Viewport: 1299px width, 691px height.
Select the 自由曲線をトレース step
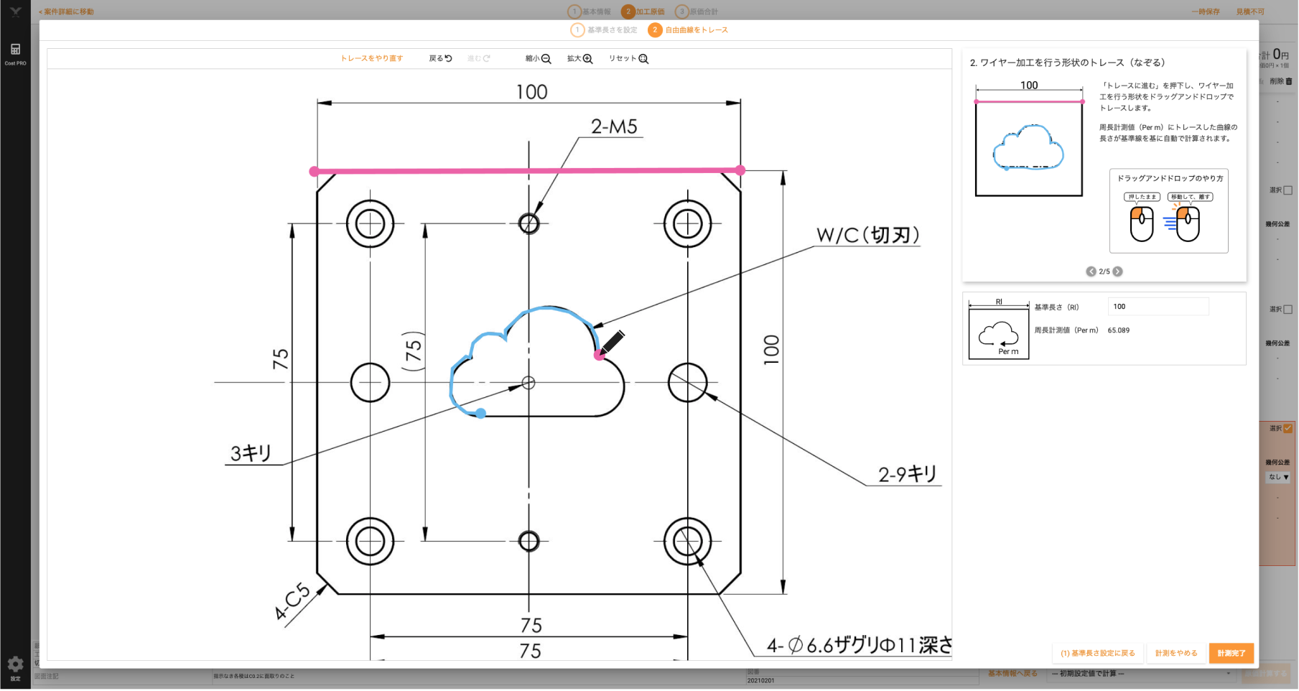click(688, 30)
